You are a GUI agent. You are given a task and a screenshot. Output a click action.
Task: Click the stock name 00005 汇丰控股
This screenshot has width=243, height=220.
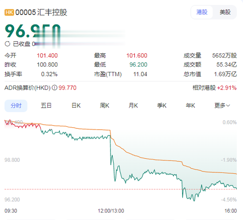click(41, 12)
